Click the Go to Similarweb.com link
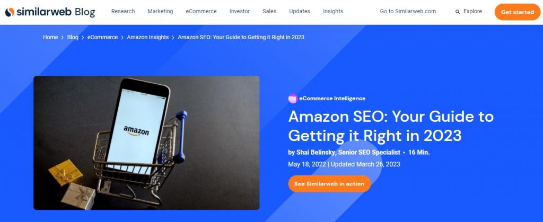Viewport: 543px width, 222px height. 408,11
